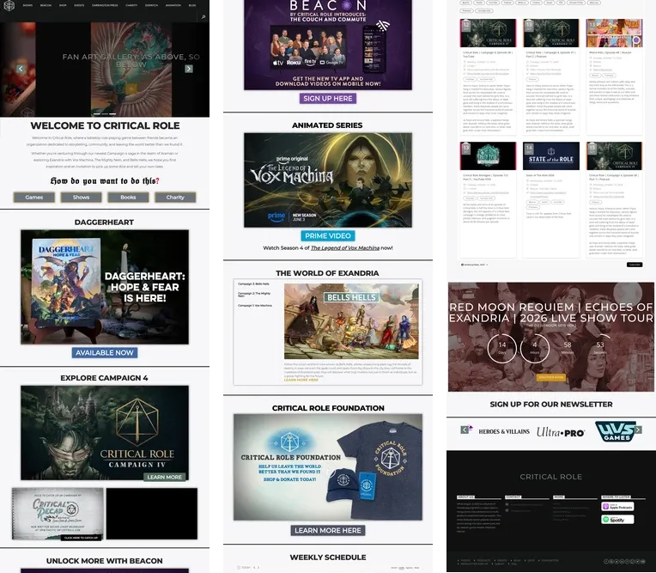This screenshot has width=656, height=573.
Task: Open the Critical Recap thumbnail
Action: pos(58,514)
